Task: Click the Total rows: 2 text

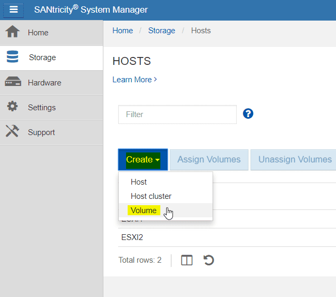Action: (x=140, y=260)
